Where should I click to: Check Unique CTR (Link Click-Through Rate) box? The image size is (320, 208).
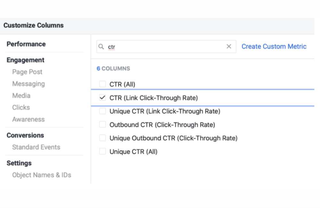click(102, 111)
